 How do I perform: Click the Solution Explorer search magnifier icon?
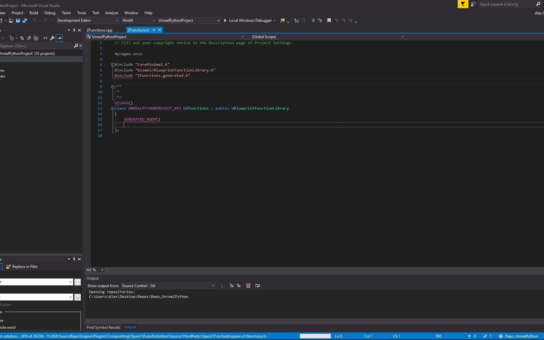[x=76, y=46]
